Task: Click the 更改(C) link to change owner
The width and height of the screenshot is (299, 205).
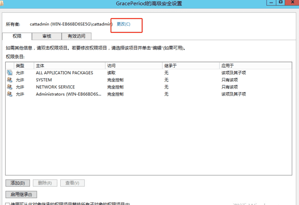Action: (123, 24)
